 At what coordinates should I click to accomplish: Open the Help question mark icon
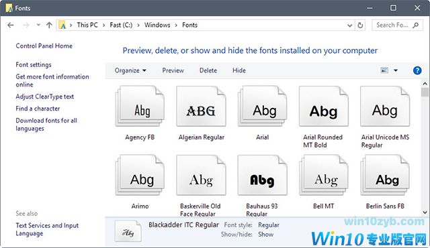[417, 70]
